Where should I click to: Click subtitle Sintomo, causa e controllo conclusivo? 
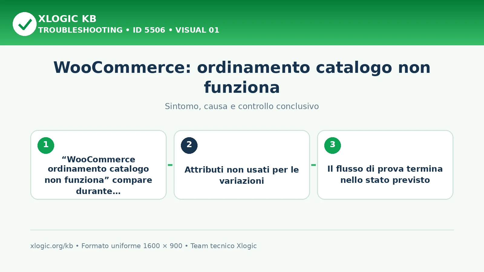click(242, 106)
